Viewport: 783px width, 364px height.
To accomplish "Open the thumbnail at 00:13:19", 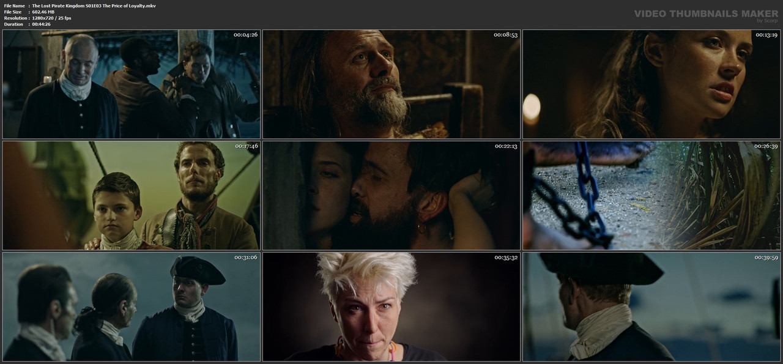I will point(651,84).
